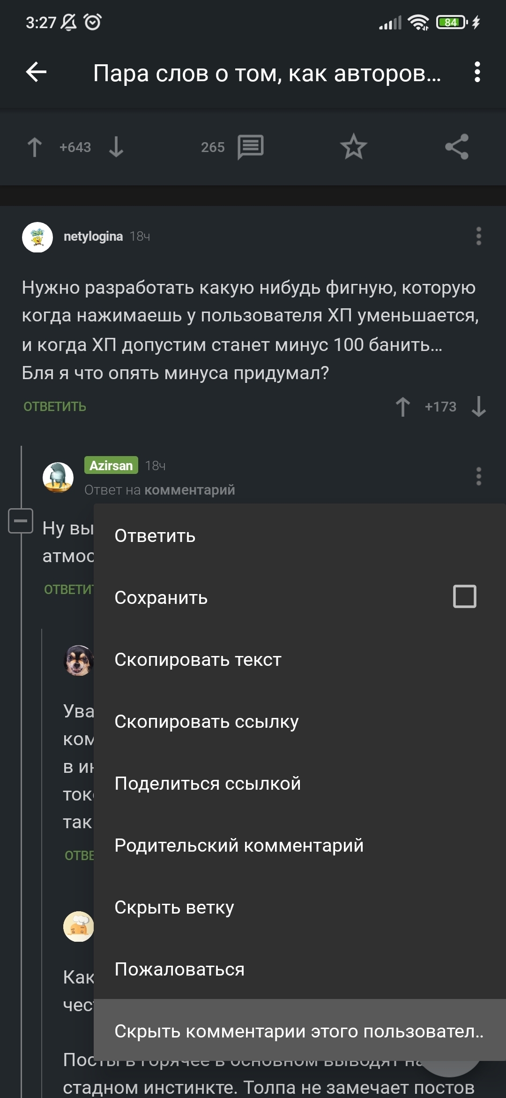Upvote netylogina's comment
Image resolution: width=506 pixels, height=1098 pixels.
[403, 406]
